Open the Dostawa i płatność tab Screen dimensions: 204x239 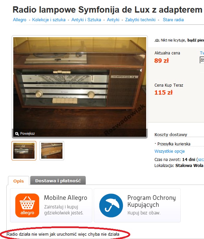58,181
